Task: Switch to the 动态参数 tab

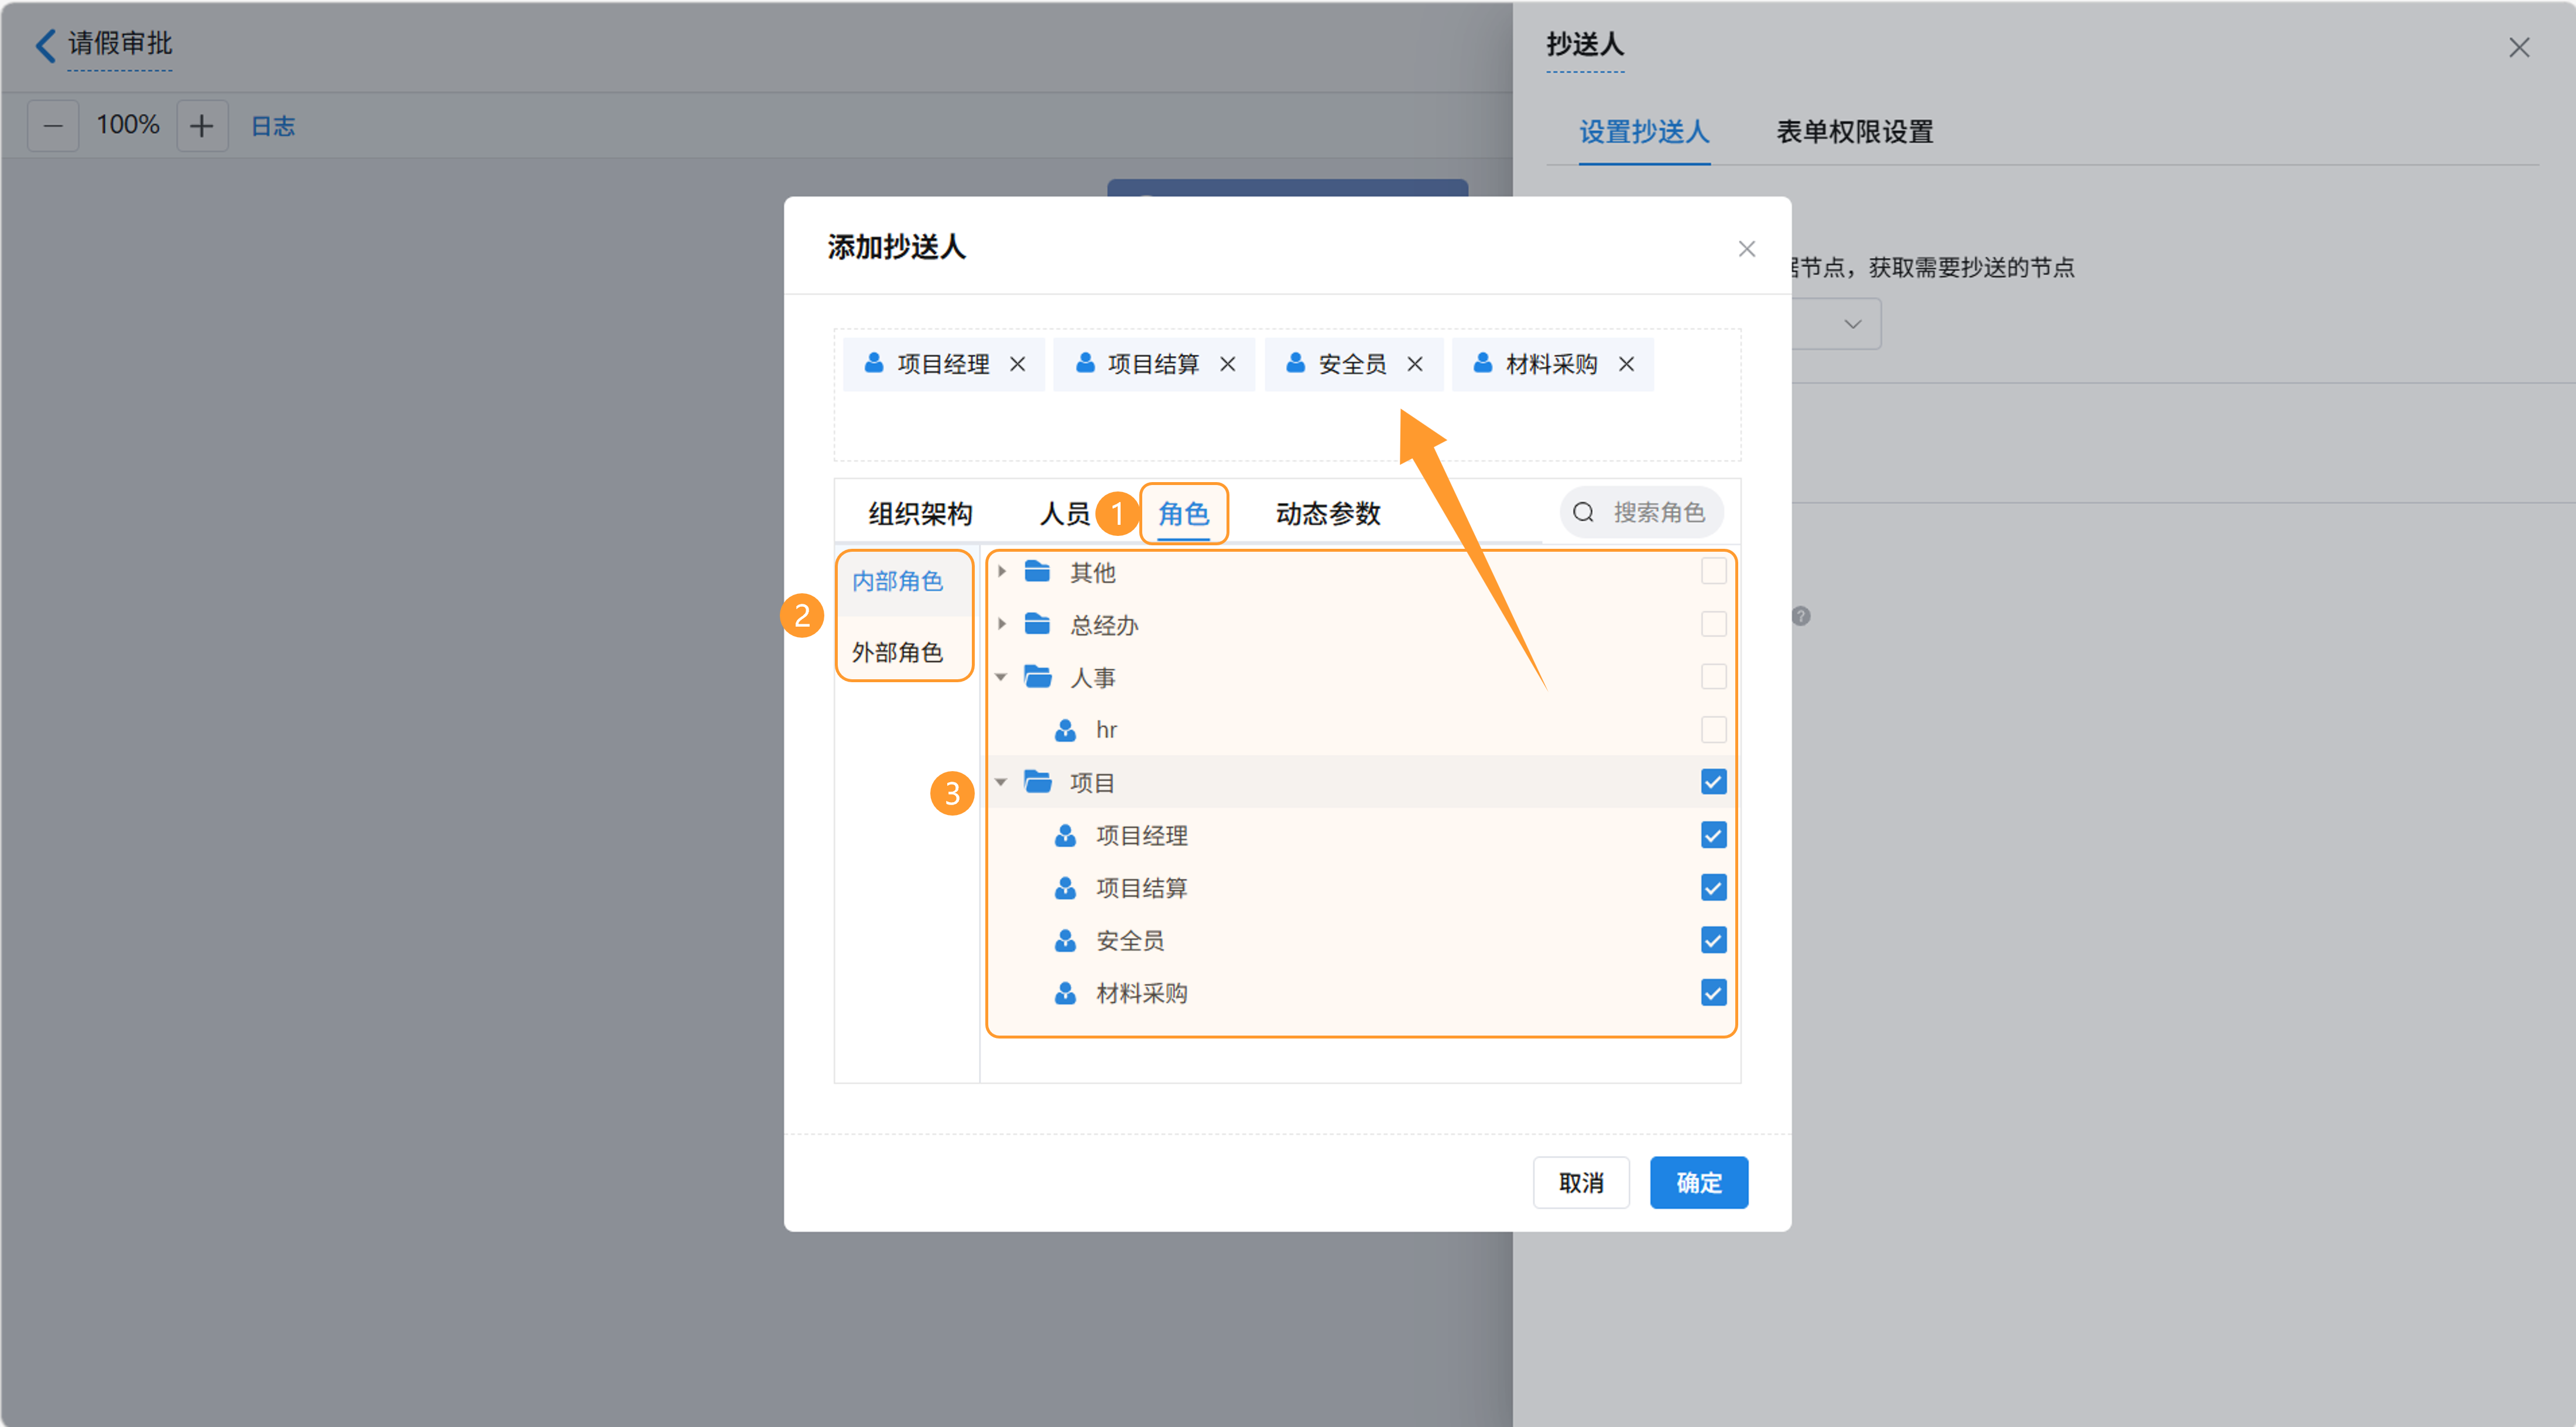Action: coord(1327,514)
